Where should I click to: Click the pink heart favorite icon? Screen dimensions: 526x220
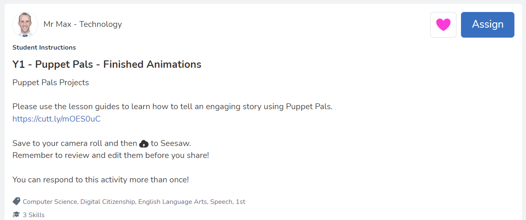pyautogui.click(x=443, y=25)
